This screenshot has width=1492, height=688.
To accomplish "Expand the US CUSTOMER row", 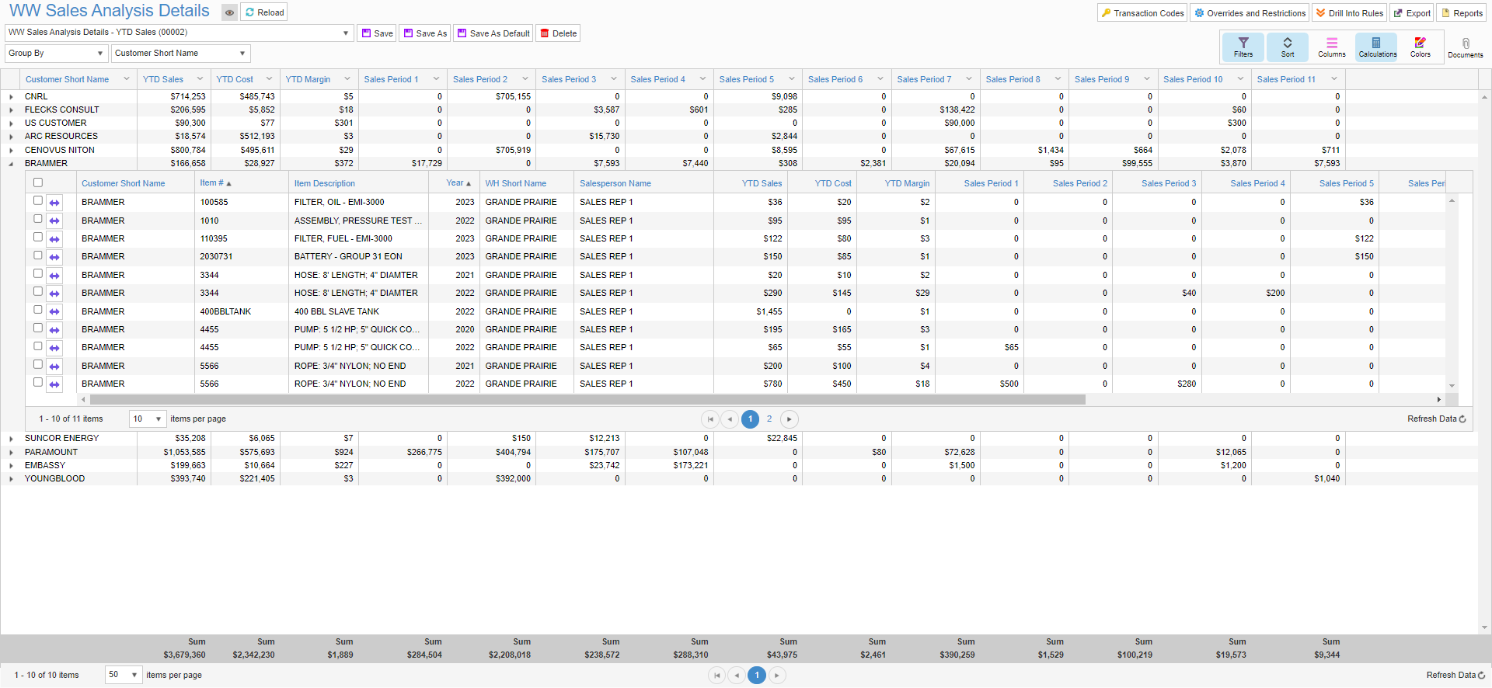I will [x=11, y=123].
